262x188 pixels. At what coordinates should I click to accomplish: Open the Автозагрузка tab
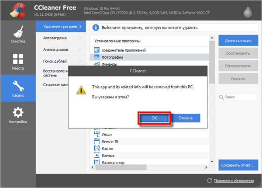pos(61,38)
